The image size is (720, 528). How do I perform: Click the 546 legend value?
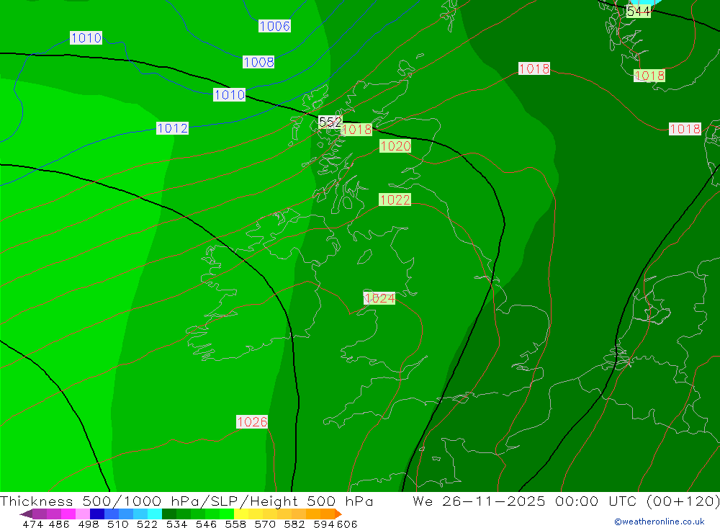(206, 524)
